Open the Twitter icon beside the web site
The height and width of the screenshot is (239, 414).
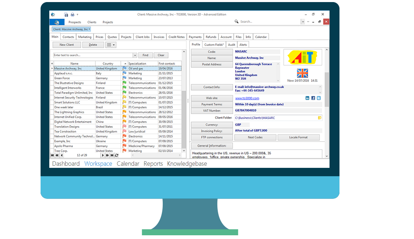coord(319,98)
